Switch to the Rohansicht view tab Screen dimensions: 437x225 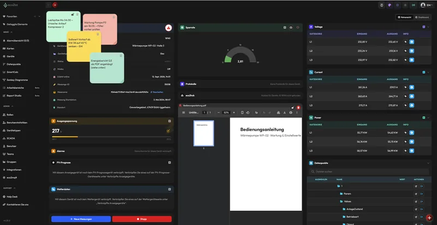tap(404, 17)
